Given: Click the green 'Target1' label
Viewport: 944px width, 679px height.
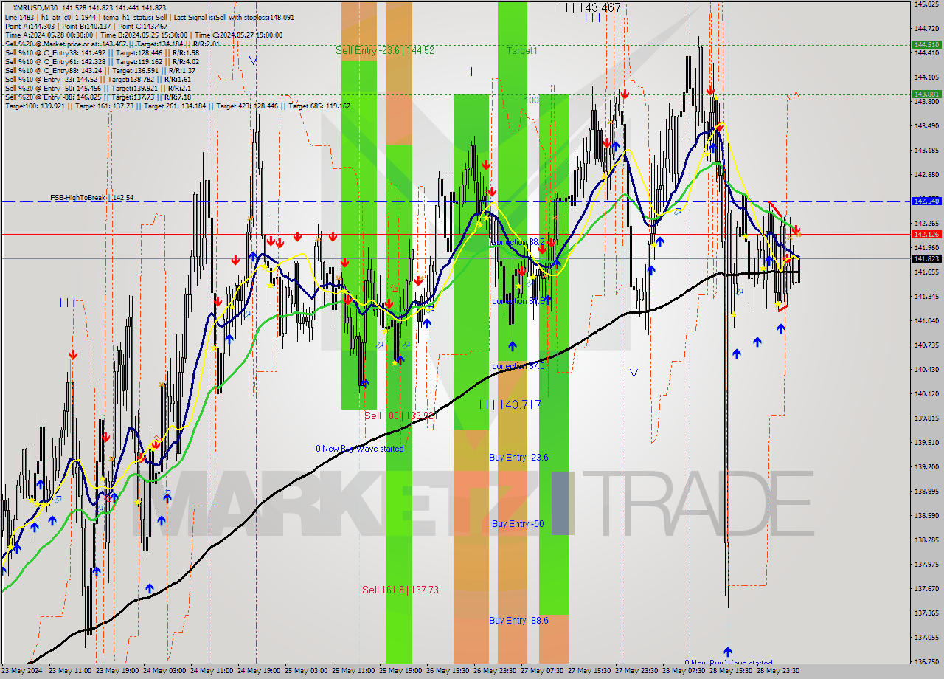Looking at the screenshot, I should (521, 51).
